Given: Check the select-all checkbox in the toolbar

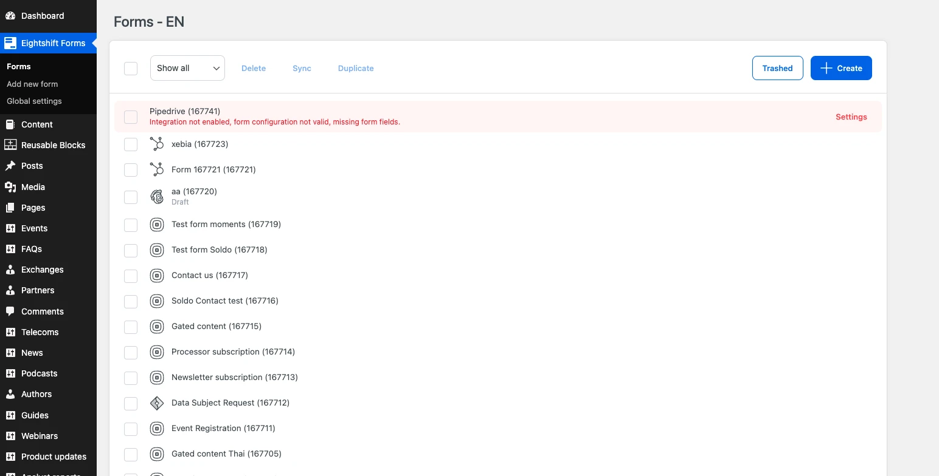Looking at the screenshot, I should coord(131,68).
